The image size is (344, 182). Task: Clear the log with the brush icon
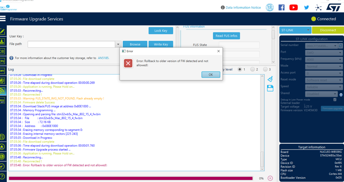pyautogui.click(x=270, y=79)
